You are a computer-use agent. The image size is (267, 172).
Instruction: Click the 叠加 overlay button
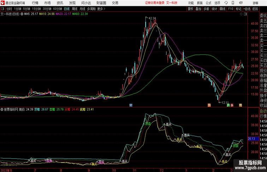[x=198, y=9]
